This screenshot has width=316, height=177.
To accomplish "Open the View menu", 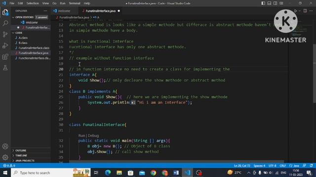I will coord(45,3).
